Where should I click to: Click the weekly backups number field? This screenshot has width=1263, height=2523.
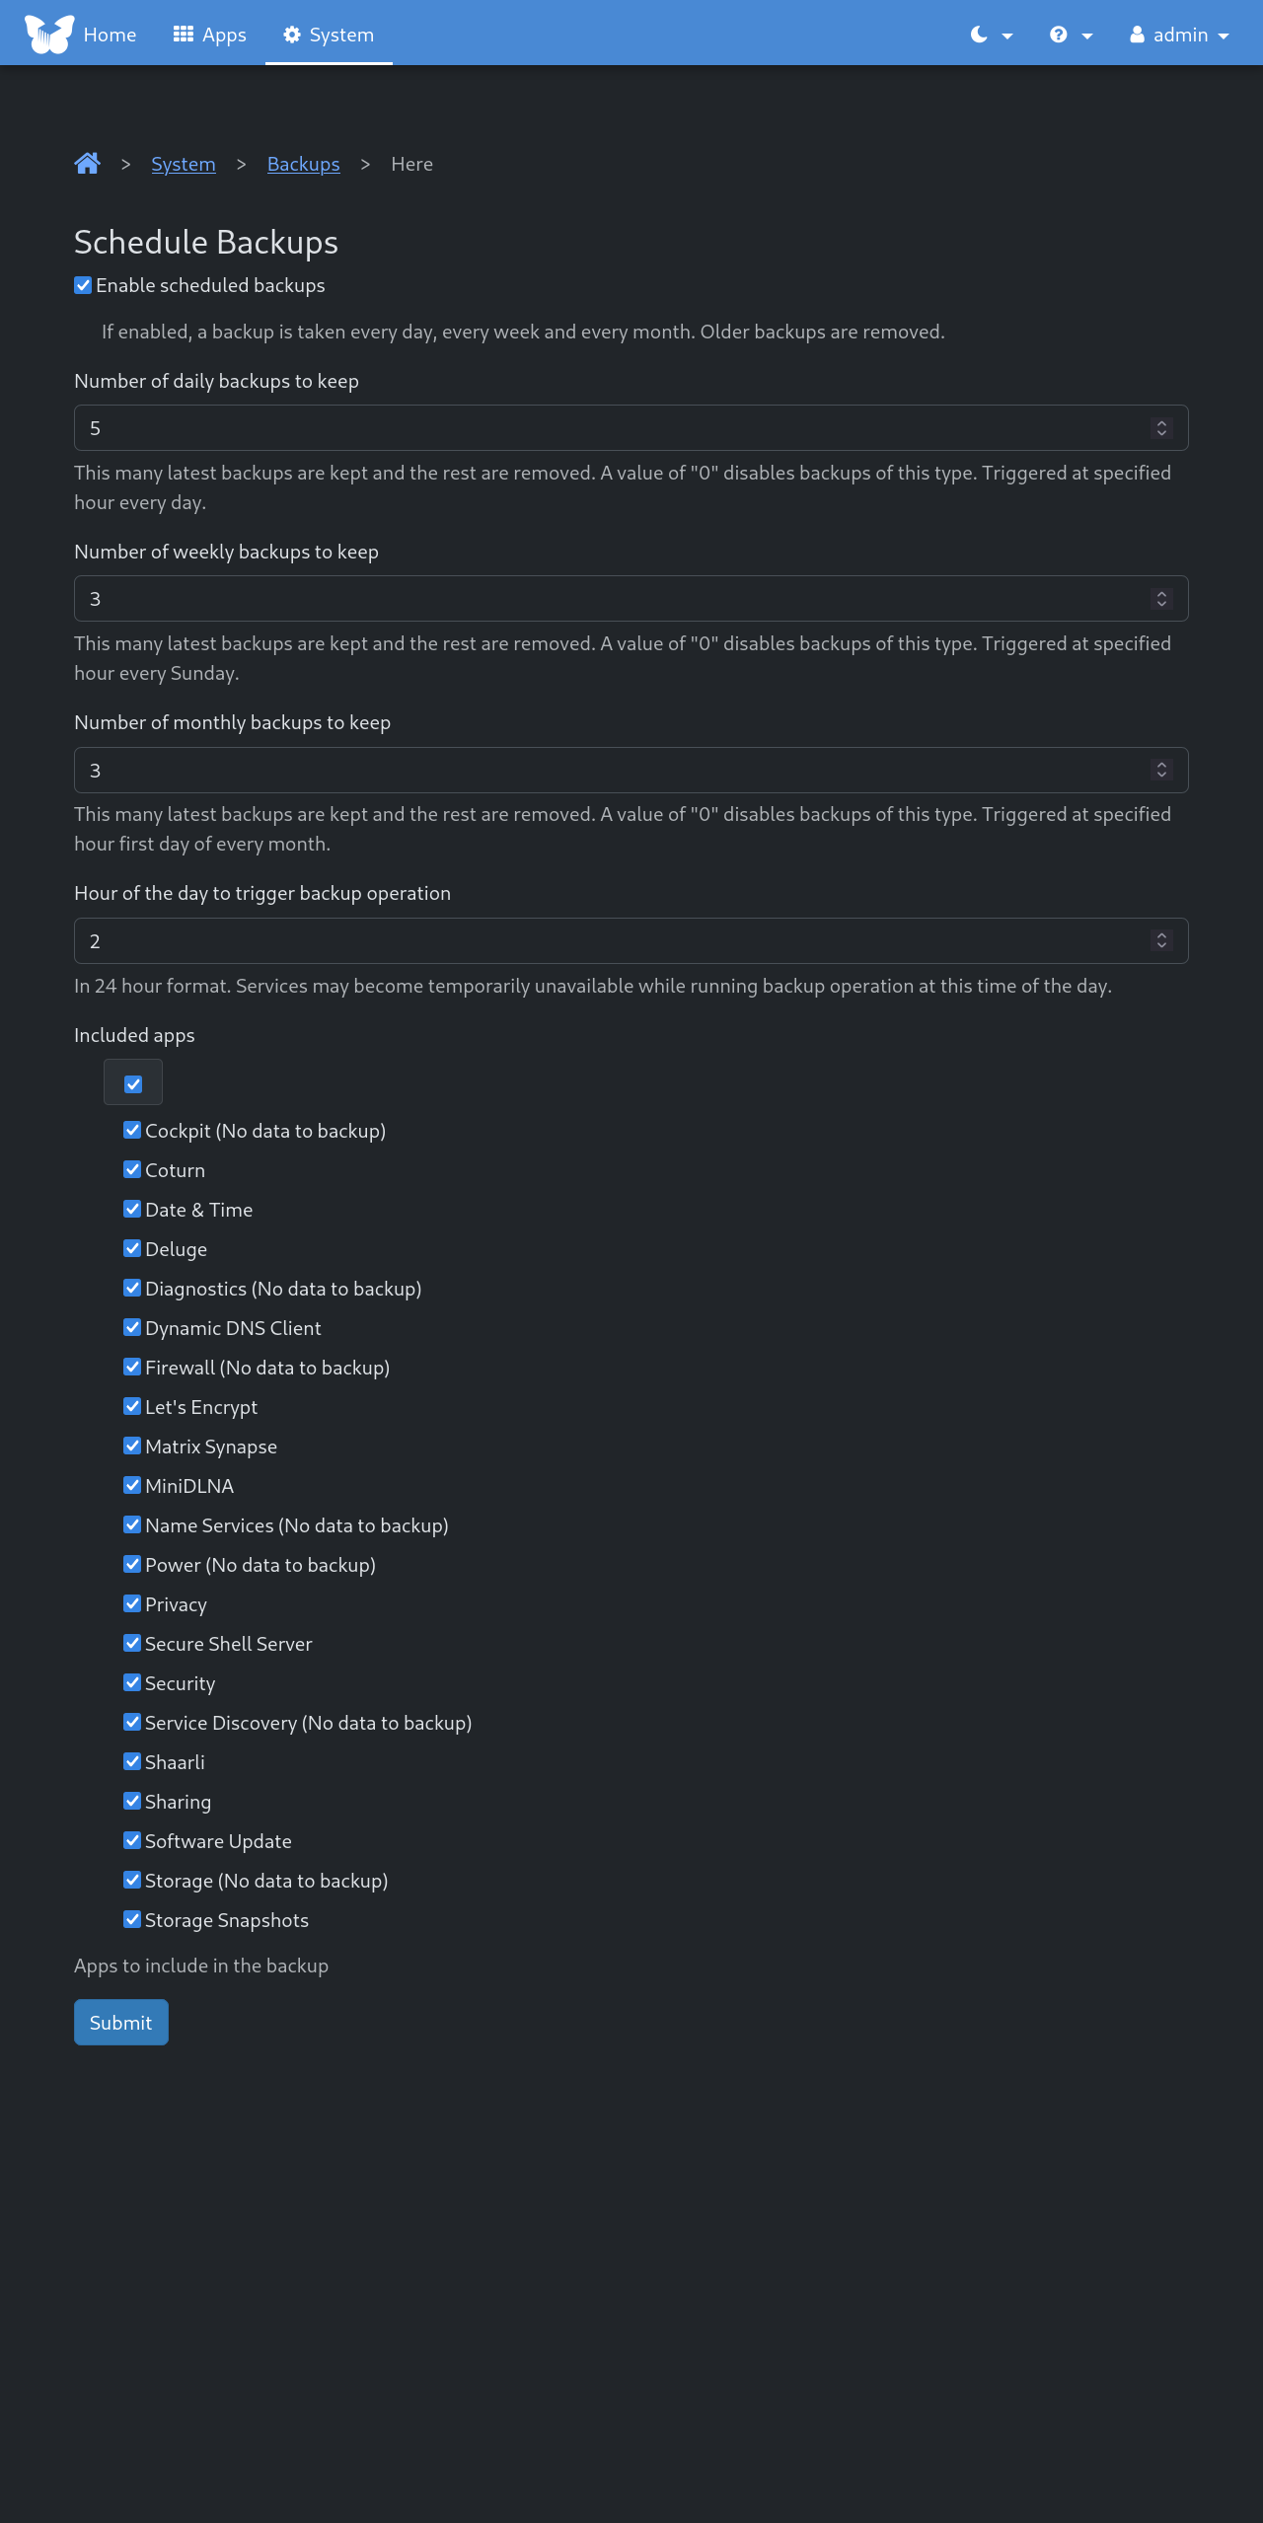click(x=612, y=599)
